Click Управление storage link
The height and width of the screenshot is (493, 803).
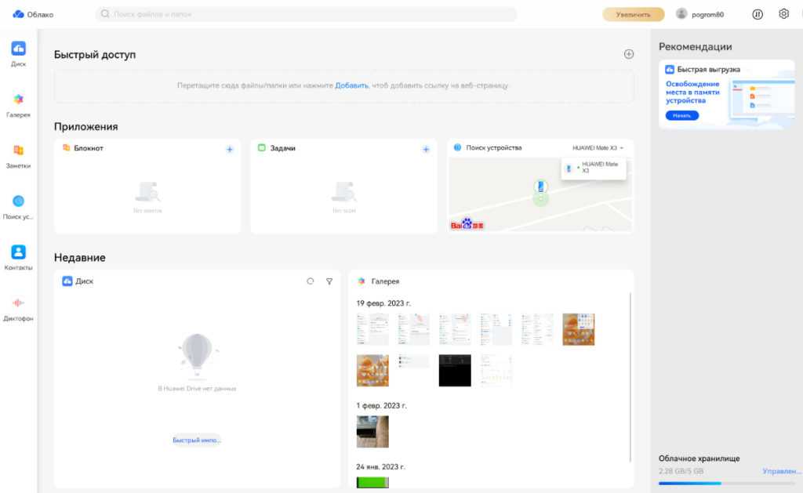pyautogui.click(x=781, y=471)
